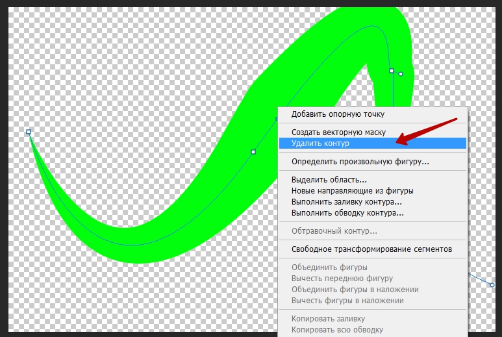Click direction handle at bottom right edge
Image resolution: width=502 pixels, height=337 pixels.
[x=492, y=285]
